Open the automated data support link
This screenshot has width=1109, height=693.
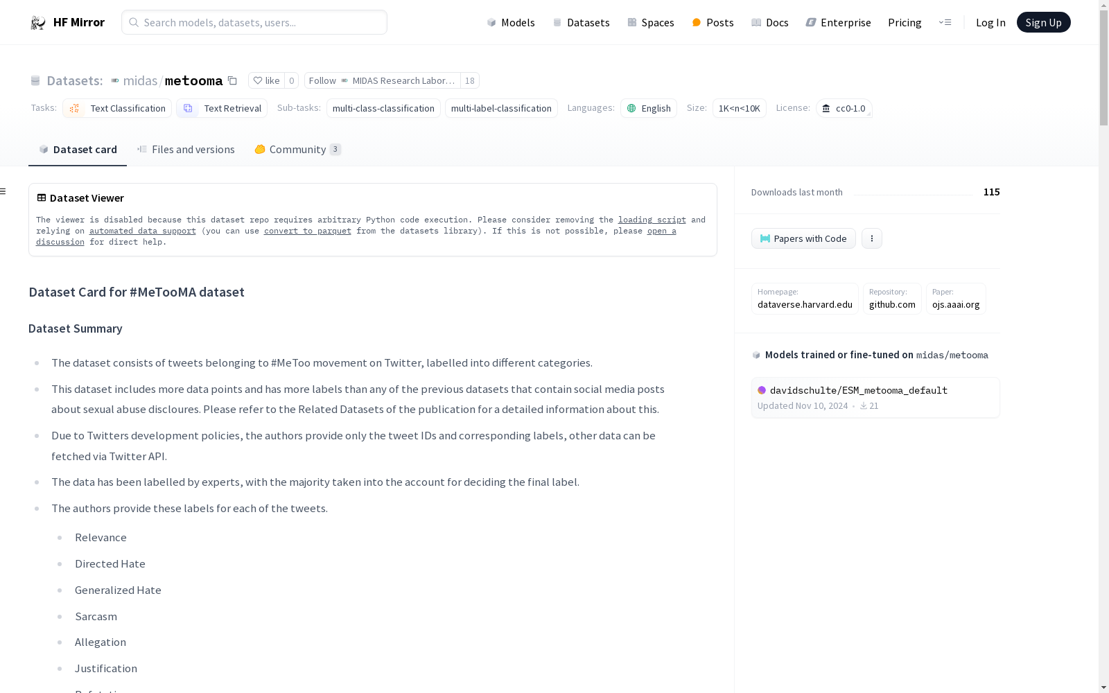click(143, 231)
